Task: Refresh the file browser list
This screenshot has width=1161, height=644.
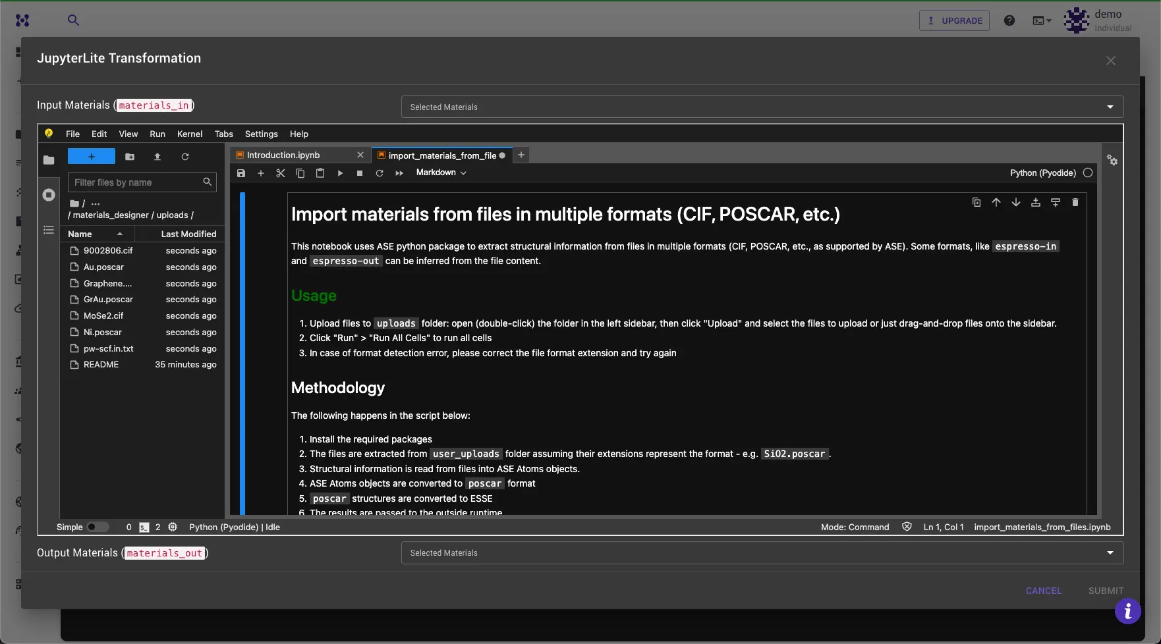Action: pos(185,157)
